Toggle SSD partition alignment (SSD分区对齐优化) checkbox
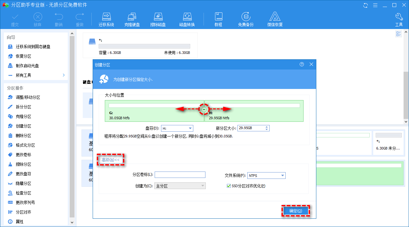 pyautogui.click(x=228, y=186)
